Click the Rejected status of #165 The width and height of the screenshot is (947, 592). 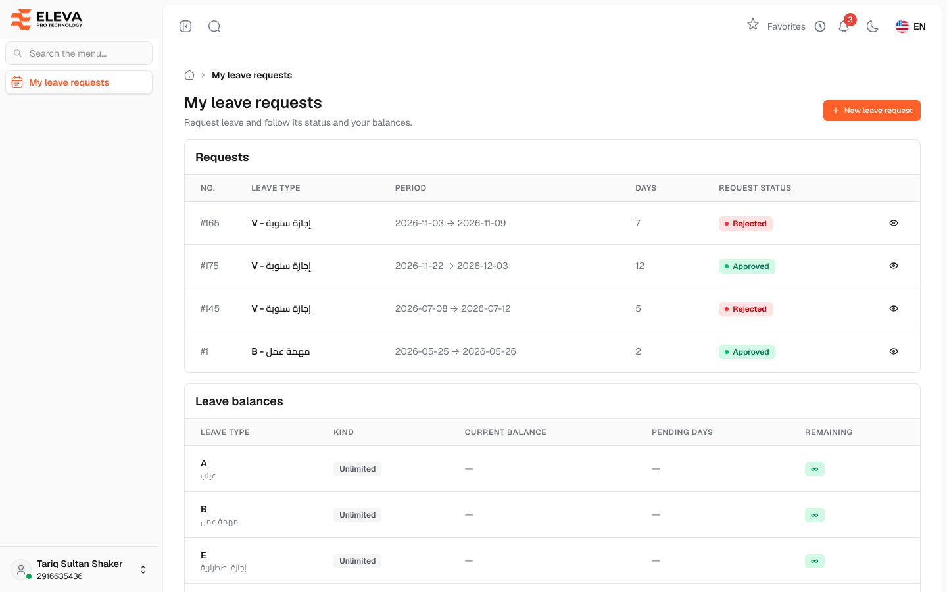[x=746, y=224]
